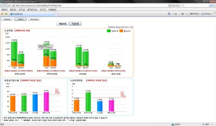Image resolution: width=216 pixels, height=126 pixels.
Task: Open search provider dropdown beside magnifier
Action: pyautogui.click(x=214, y=6)
